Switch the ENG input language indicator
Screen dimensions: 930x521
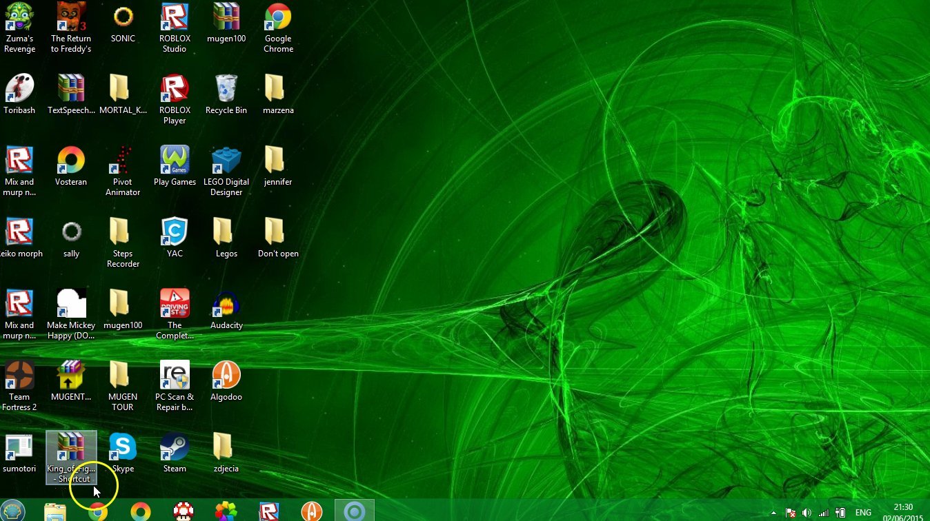coord(863,513)
